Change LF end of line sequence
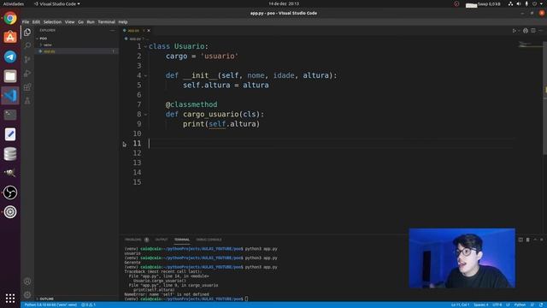This screenshot has width=547, height=308. click(x=508, y=305)
